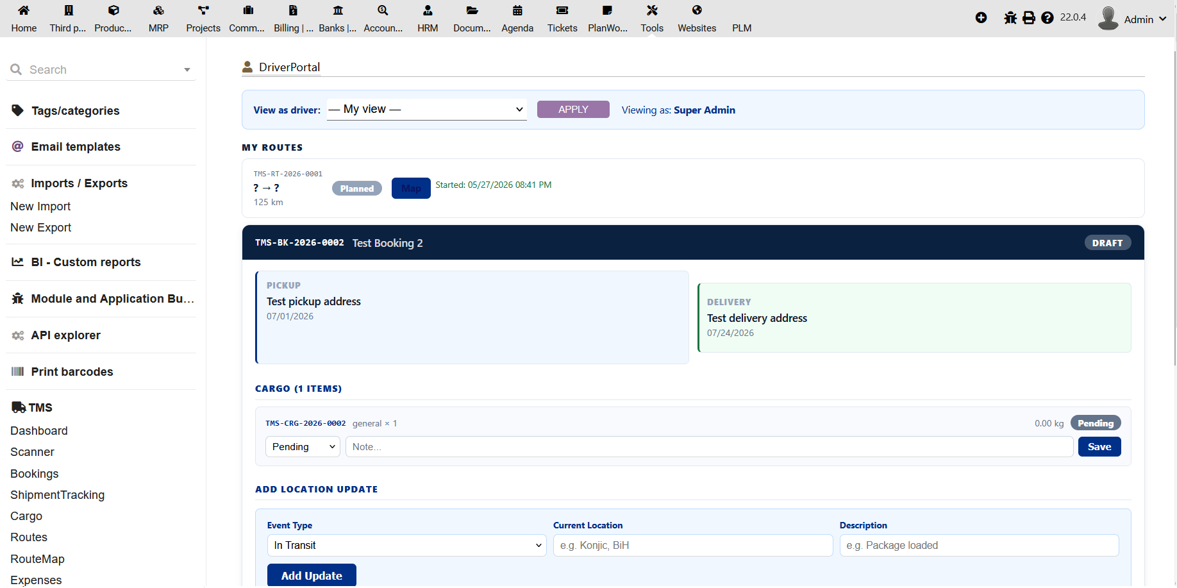Open the Agenda calendar icon
1177x588 pixels.
click(x=517, y=10)
